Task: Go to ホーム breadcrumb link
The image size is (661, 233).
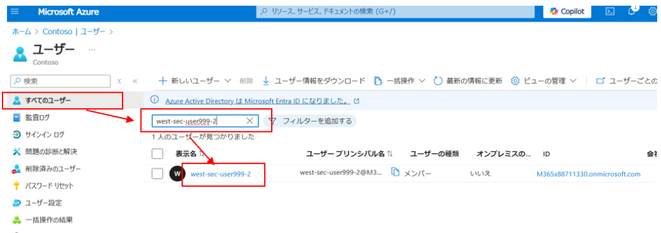Action: pyautogui.click(x=21, y=32)
